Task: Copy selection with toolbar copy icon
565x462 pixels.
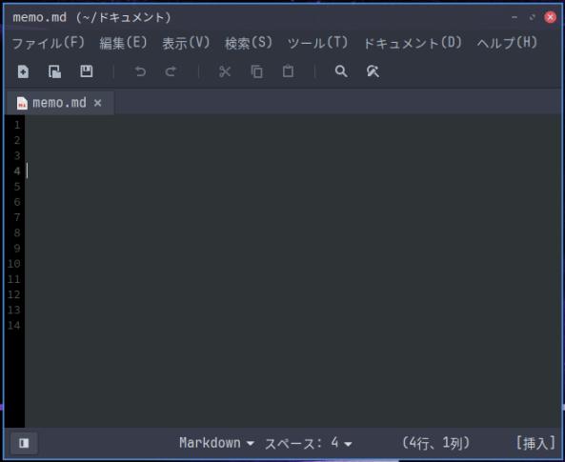Action: pos(256,71)
